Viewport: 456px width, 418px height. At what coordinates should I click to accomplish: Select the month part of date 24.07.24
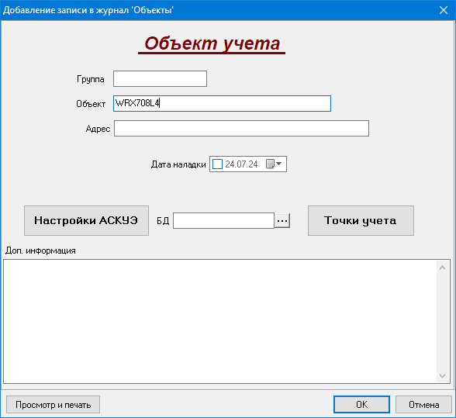[x=241, y=164]
